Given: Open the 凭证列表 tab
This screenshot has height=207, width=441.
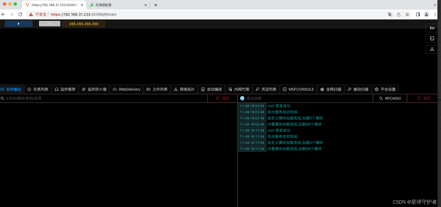Looking at the screenshot, I should [x=266, y=89].
